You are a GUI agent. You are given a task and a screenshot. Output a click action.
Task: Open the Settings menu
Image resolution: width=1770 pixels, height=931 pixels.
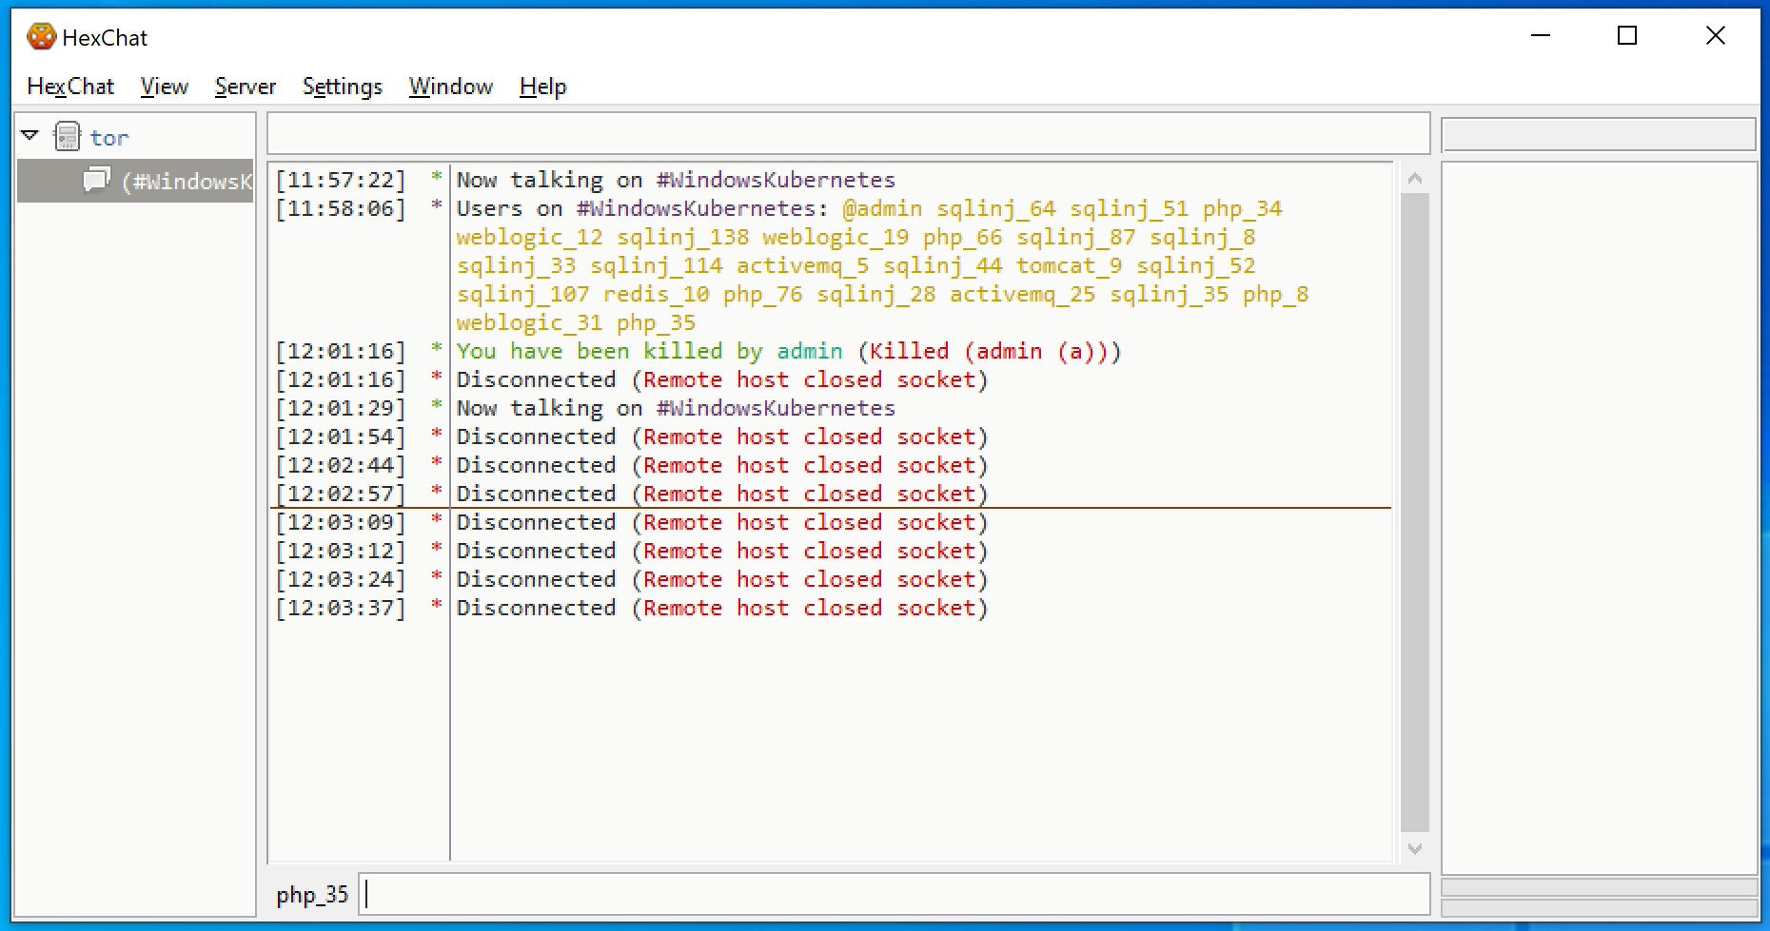click(343, 87)
